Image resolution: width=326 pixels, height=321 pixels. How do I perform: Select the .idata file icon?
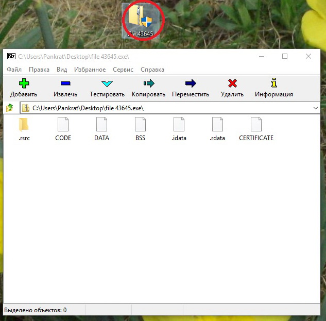[x=179, y=124]
